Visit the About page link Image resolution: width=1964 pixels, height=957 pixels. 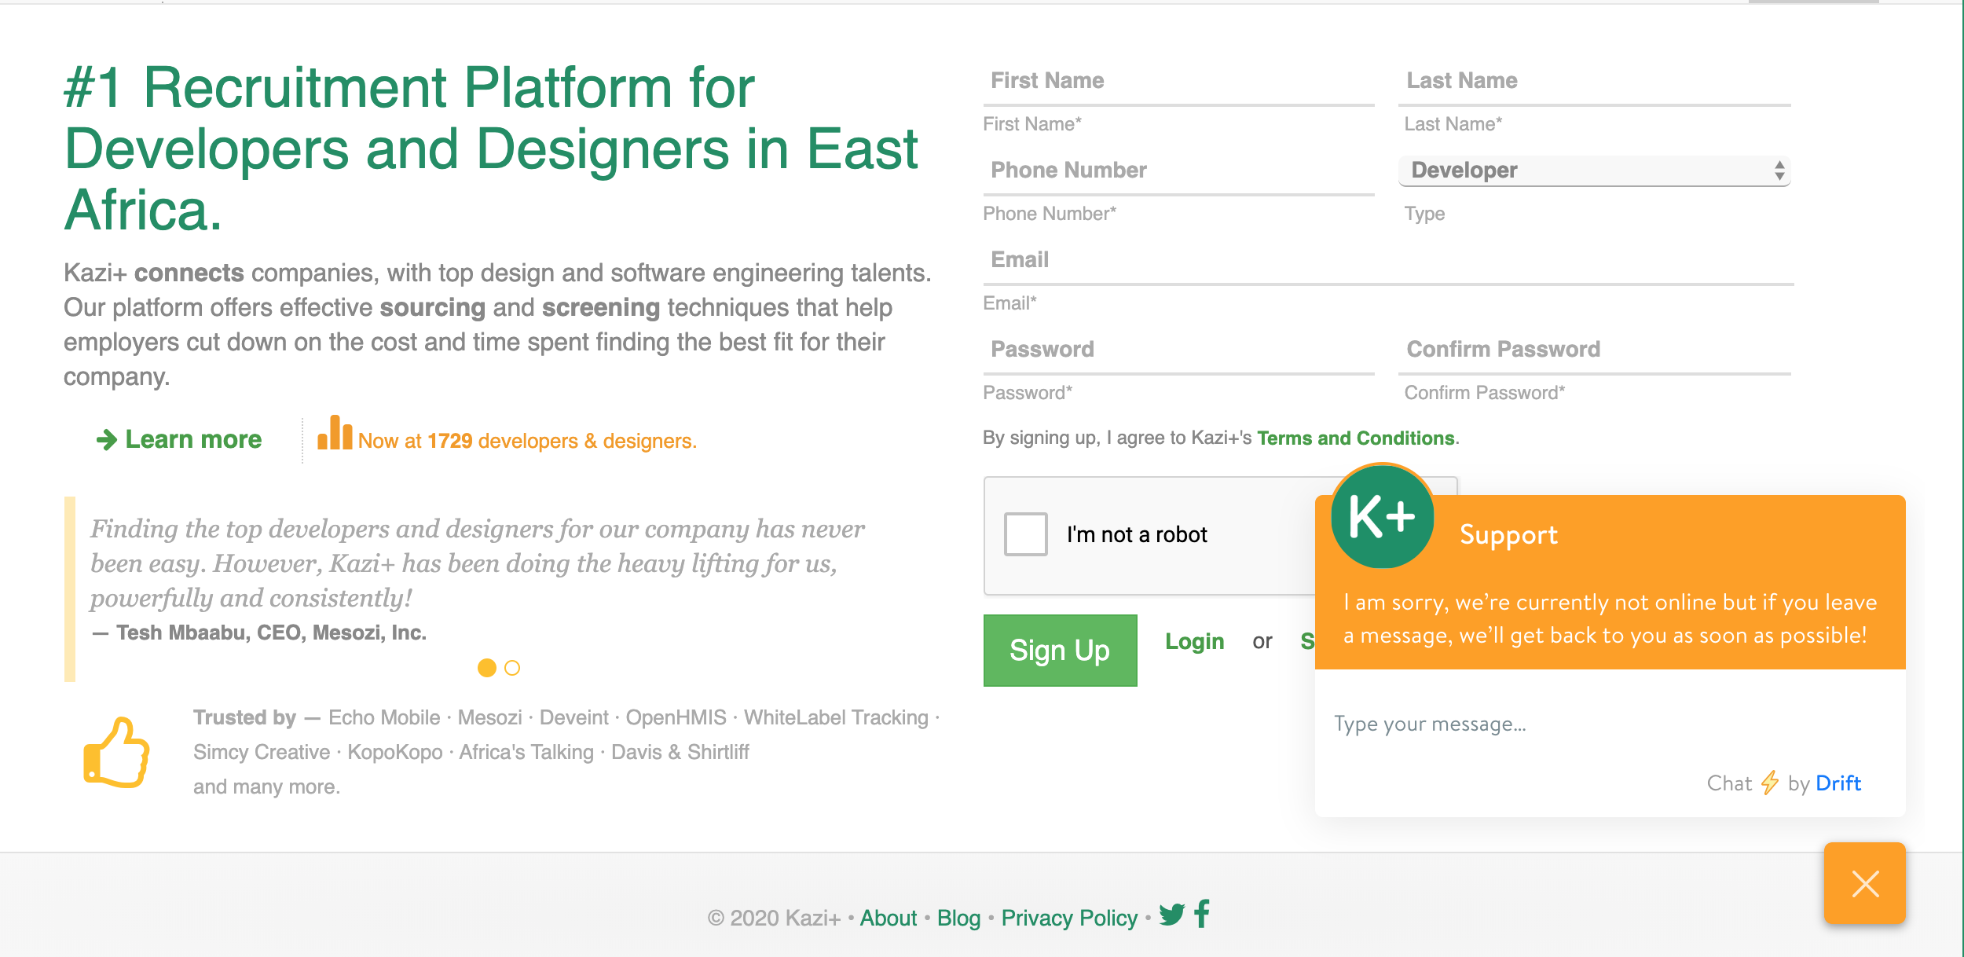pos(889,918)
